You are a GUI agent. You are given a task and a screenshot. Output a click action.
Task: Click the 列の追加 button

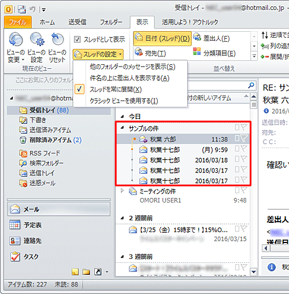[275, 46]
